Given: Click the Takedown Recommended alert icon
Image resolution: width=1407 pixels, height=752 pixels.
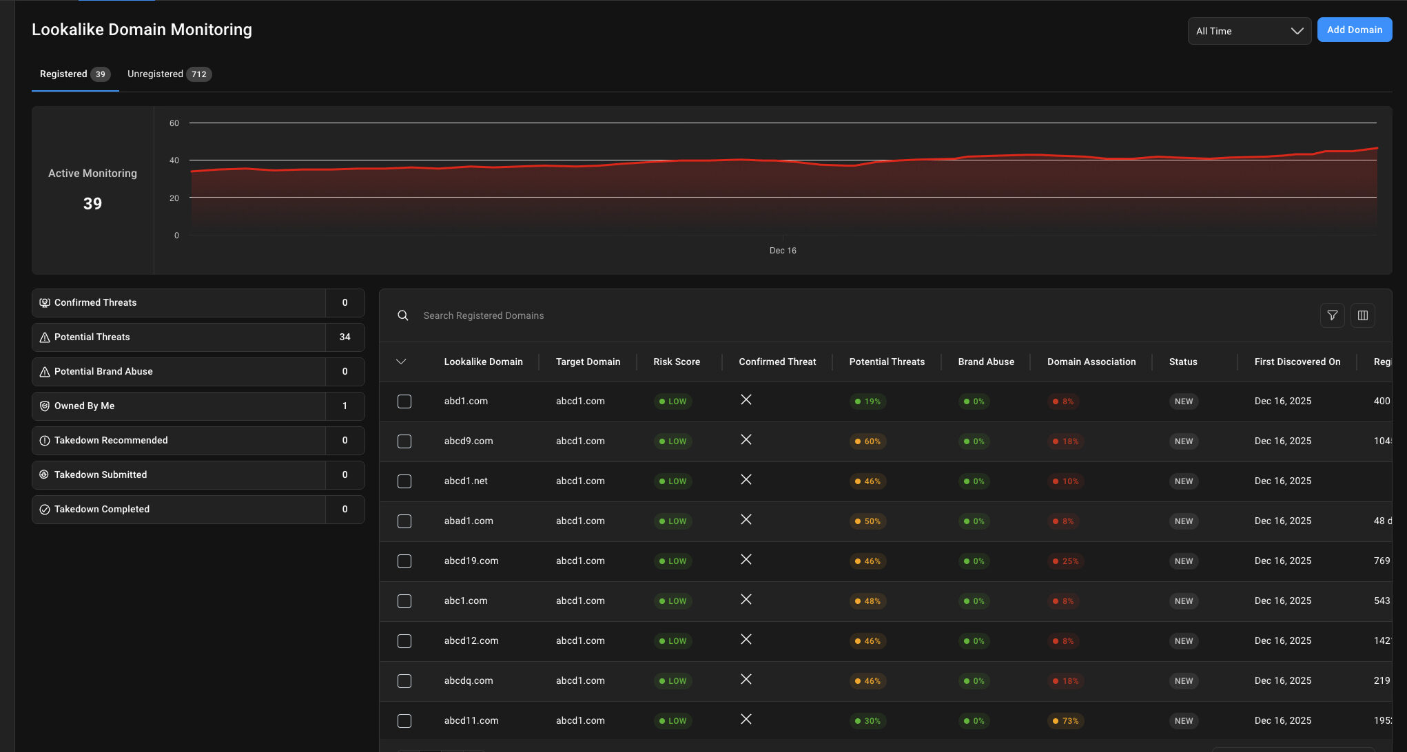Looking at the screenshot, I should pyautogui.click(x=45, y=441).
